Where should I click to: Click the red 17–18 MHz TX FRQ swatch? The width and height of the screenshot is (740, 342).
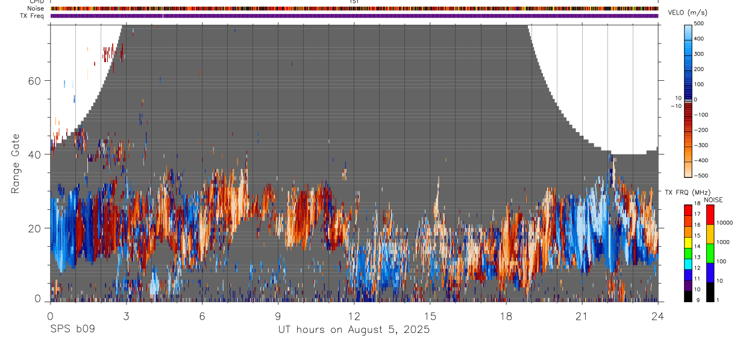click(688, 211)
